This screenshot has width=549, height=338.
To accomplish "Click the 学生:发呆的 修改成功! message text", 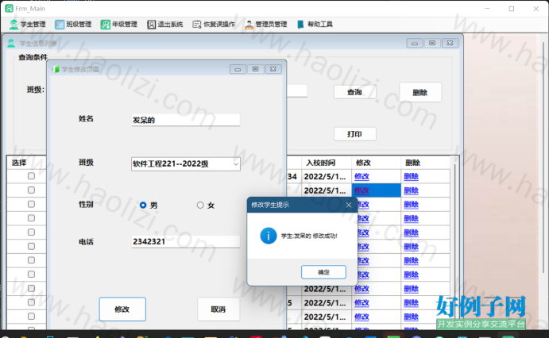I will pos(309,236).
